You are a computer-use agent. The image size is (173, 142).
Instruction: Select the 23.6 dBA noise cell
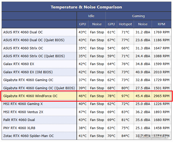tap(143, 40)
